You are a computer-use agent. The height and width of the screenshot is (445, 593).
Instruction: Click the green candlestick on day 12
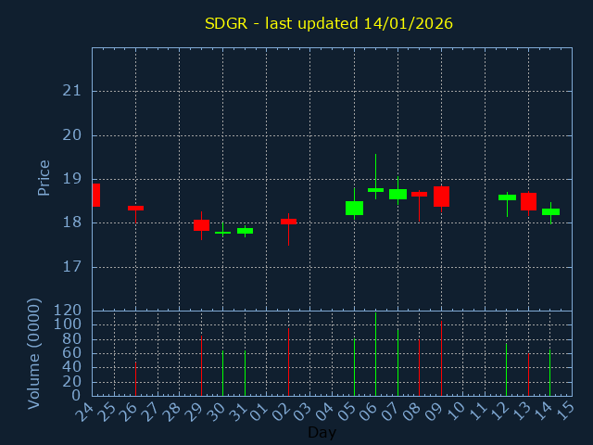click(x=507, y=197)
